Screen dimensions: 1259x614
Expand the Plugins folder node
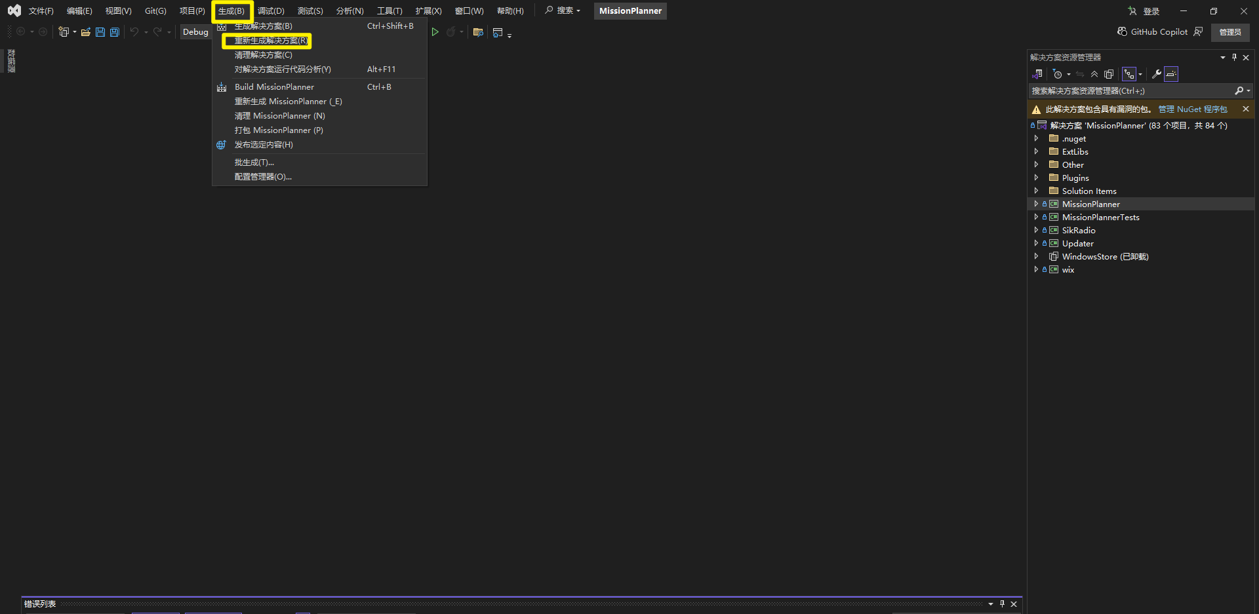point(1036,178)
